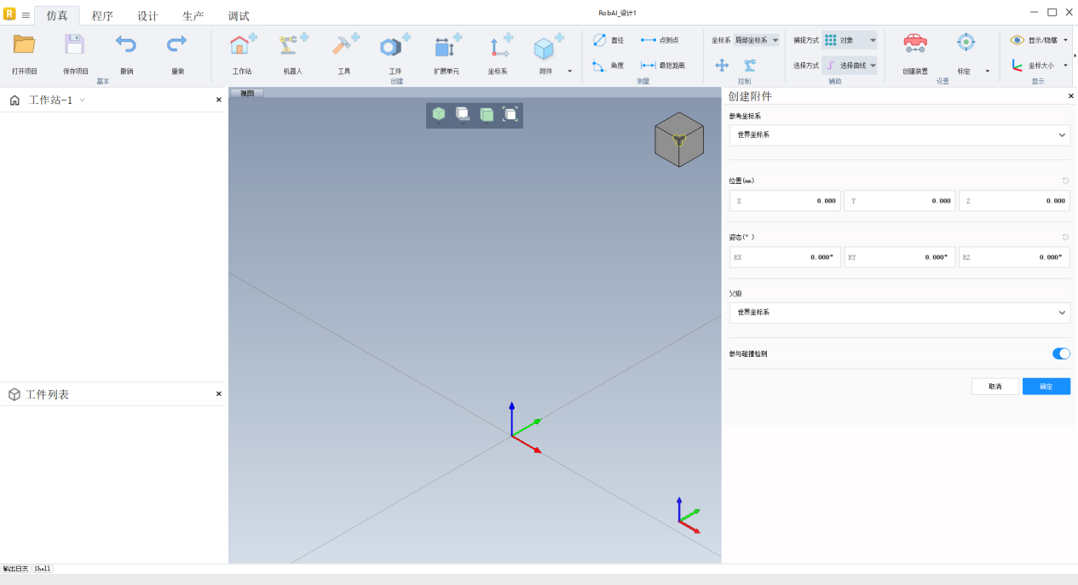Open the 调试 debug tab
This screenshot has height=585, width=1078.
tap(239, 15)
